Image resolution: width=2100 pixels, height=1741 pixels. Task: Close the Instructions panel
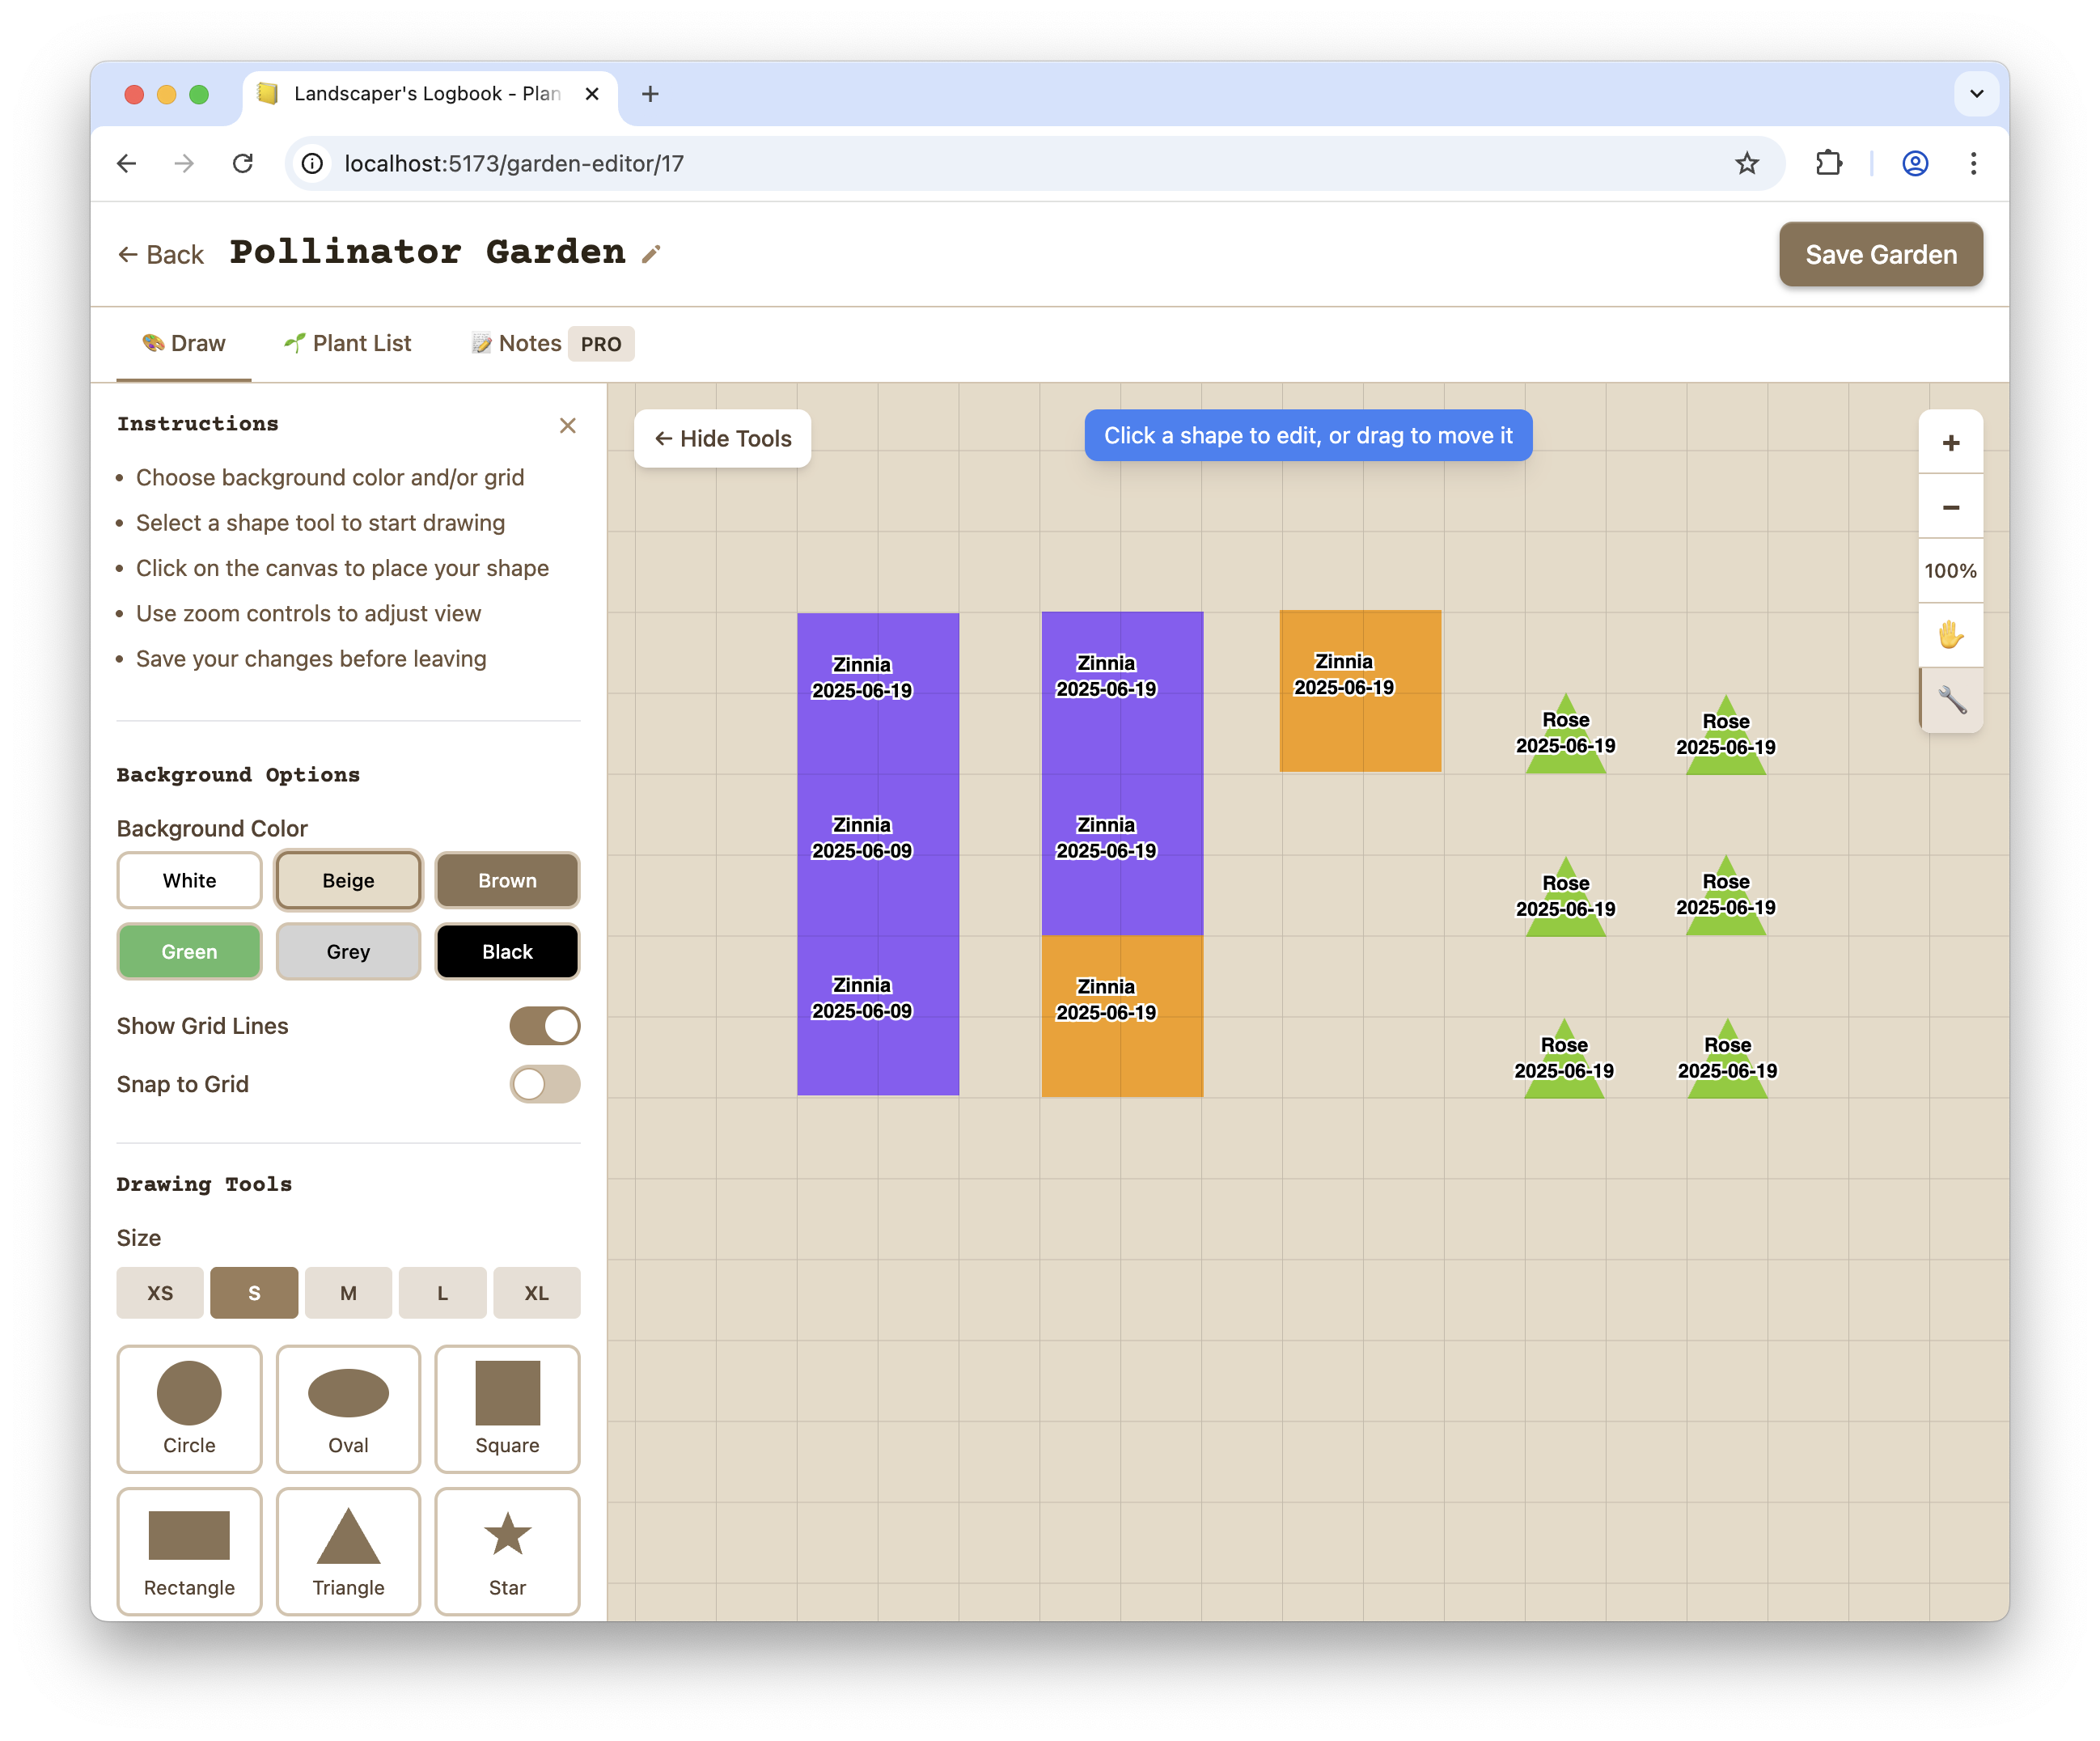click(567, 426)
